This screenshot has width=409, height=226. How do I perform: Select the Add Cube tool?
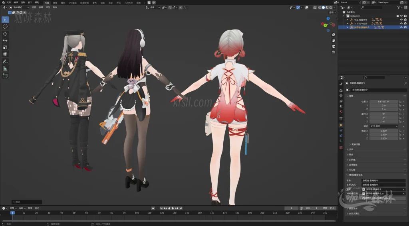point(5,76)
